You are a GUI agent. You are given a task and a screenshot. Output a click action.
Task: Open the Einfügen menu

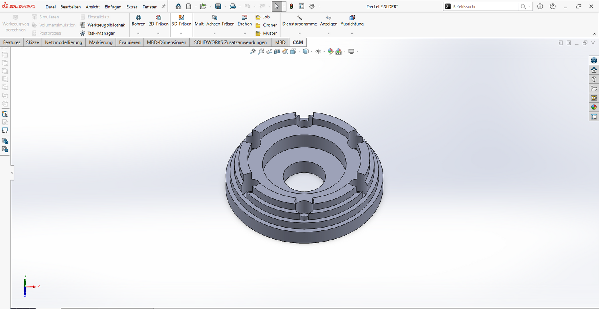click(113, 7)
